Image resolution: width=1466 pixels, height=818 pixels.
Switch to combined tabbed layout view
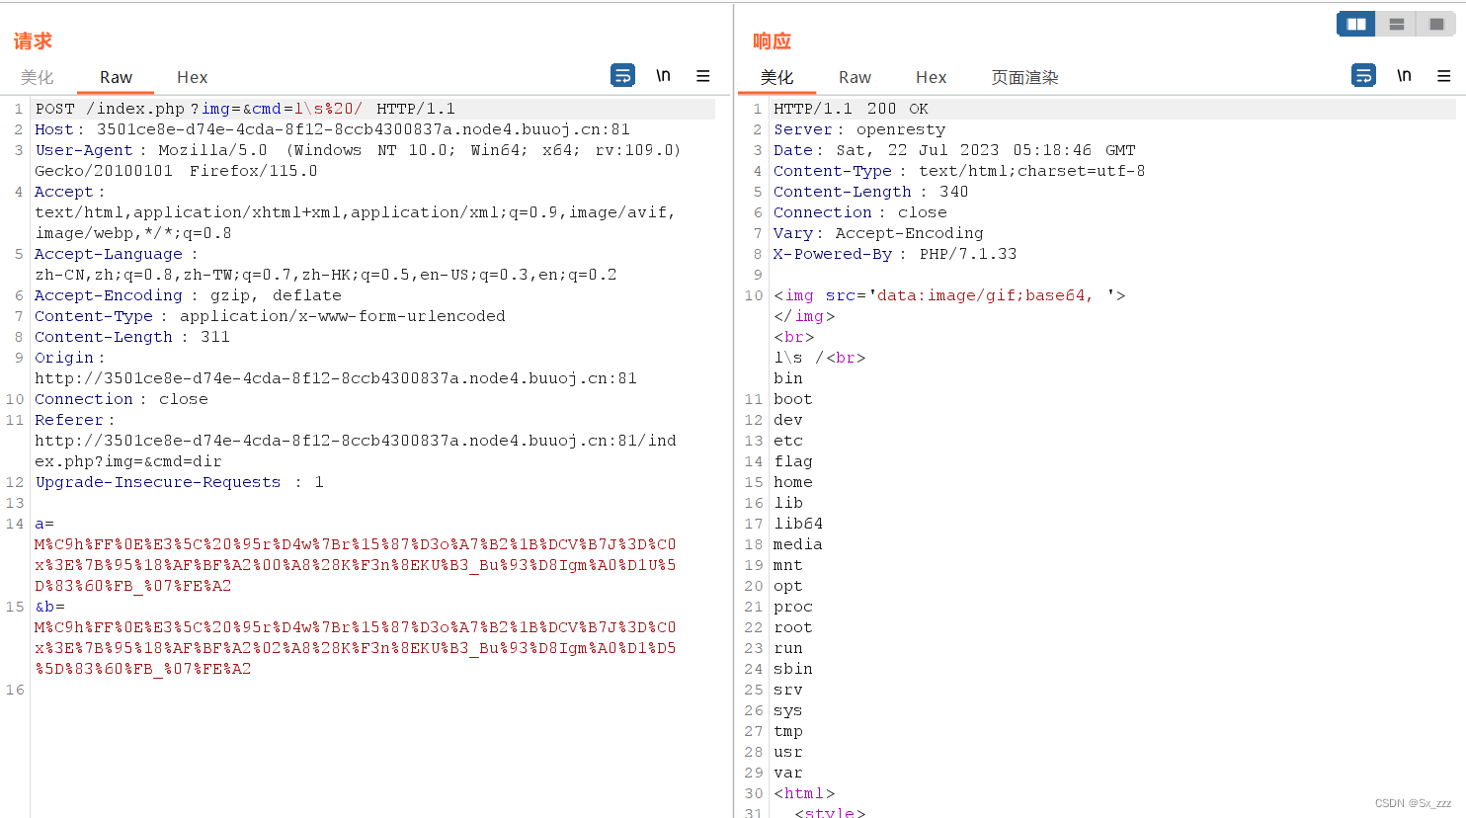pyautogui.click(x=1436, y=24)
